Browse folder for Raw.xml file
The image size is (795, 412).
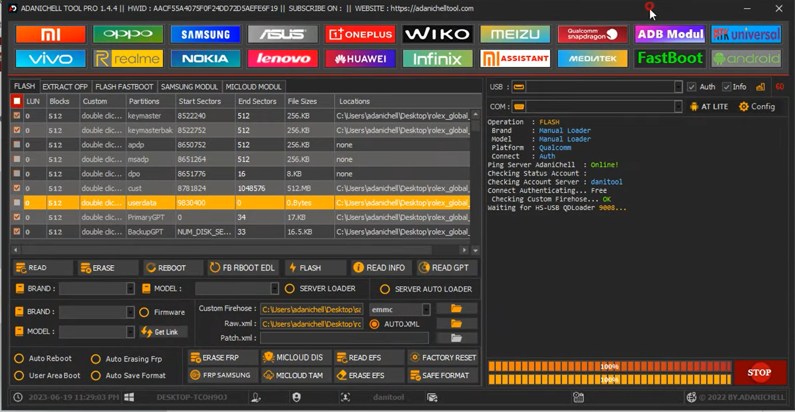(457, 323)
